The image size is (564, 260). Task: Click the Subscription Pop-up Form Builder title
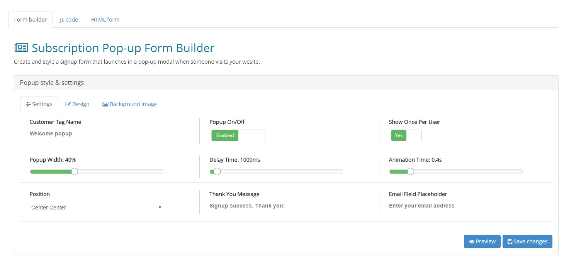[123, 48]
